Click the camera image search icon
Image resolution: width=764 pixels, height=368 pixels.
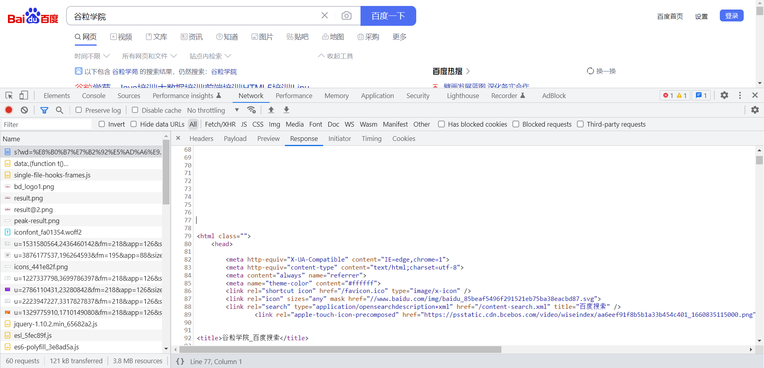(x=347, y=16)
